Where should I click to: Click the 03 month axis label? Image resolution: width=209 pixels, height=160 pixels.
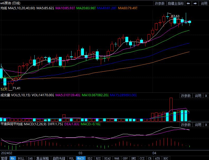pyautogui.click(x=80, y=153)
